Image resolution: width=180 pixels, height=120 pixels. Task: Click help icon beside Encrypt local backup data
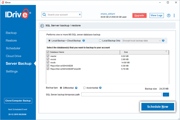coord(163,40)
